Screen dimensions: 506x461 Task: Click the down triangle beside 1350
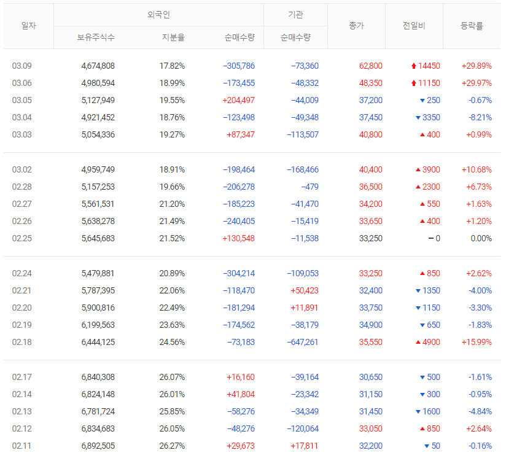418,291
